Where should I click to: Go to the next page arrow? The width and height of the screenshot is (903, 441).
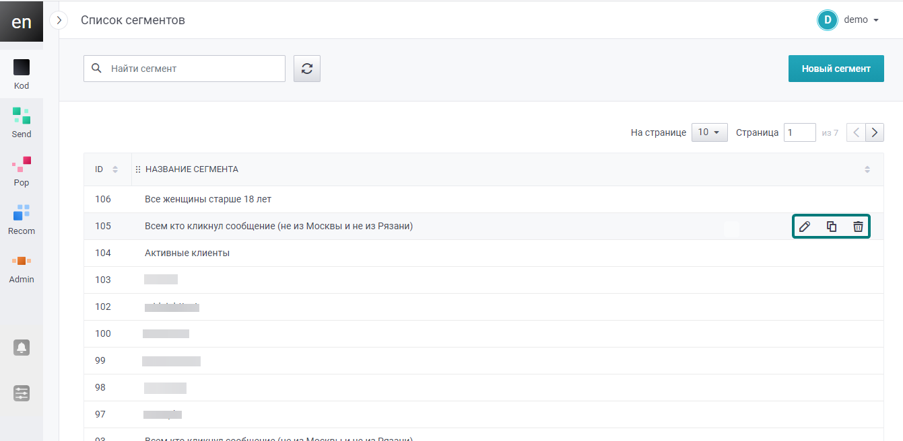pos(875,132)
